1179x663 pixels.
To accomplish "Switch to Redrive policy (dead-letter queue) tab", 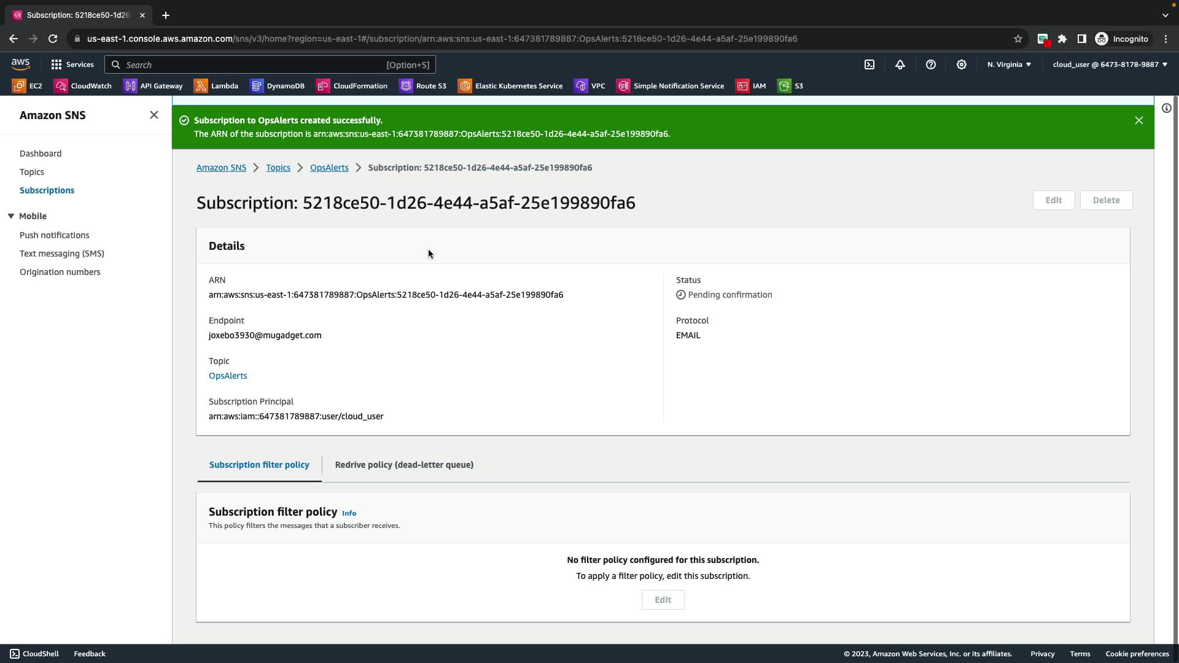I will pyautogui.click(x=404, y=465).
